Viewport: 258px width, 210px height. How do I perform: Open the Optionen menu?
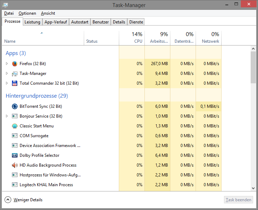pos(27,13)
